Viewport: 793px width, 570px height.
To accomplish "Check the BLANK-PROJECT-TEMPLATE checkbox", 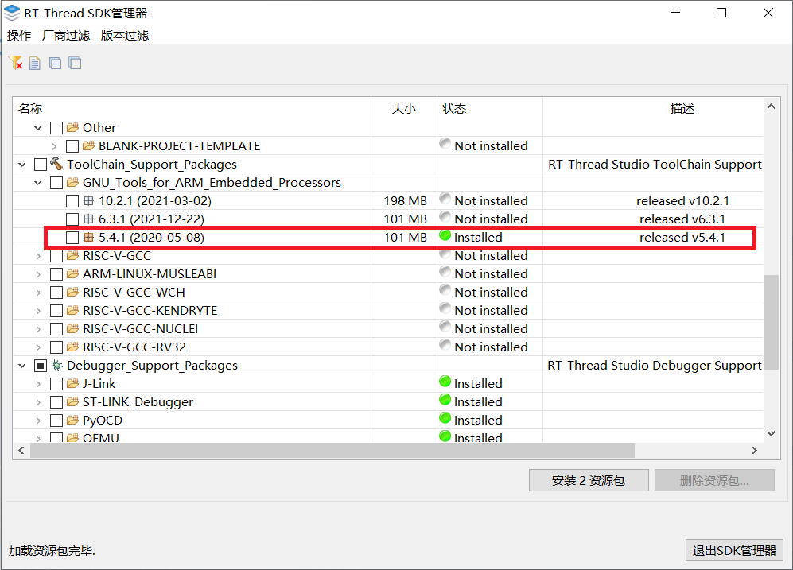I will [72, 146].
